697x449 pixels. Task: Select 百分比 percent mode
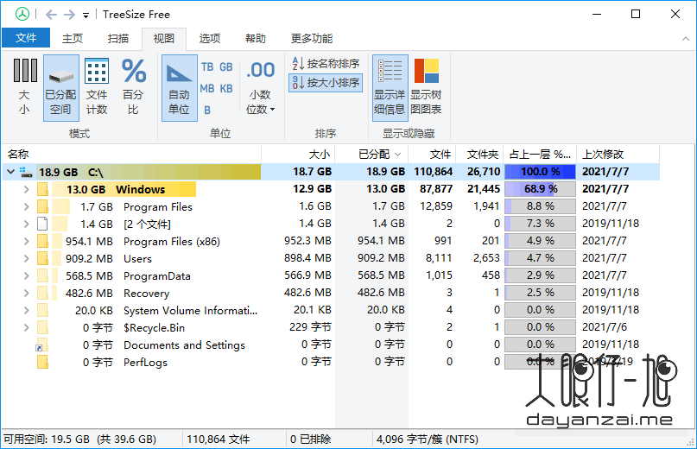tap(133, 87)
